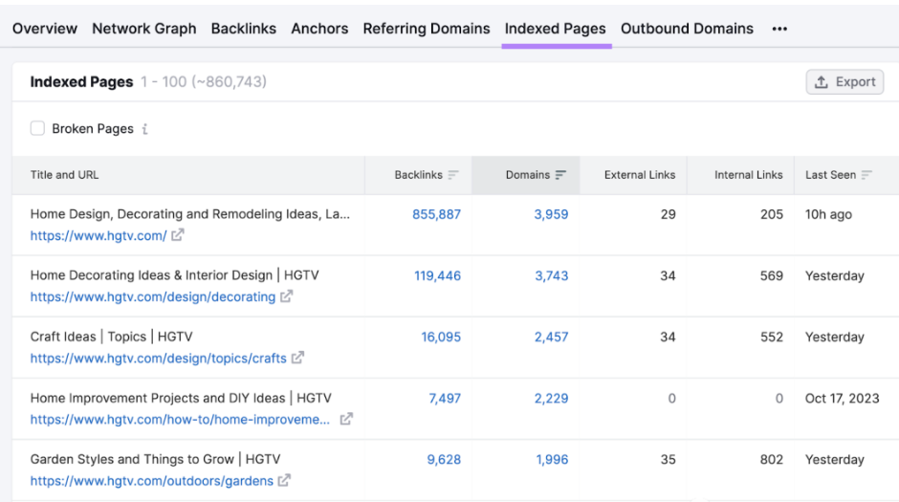
Task: Click the internal links value 802
Action: 772,460
